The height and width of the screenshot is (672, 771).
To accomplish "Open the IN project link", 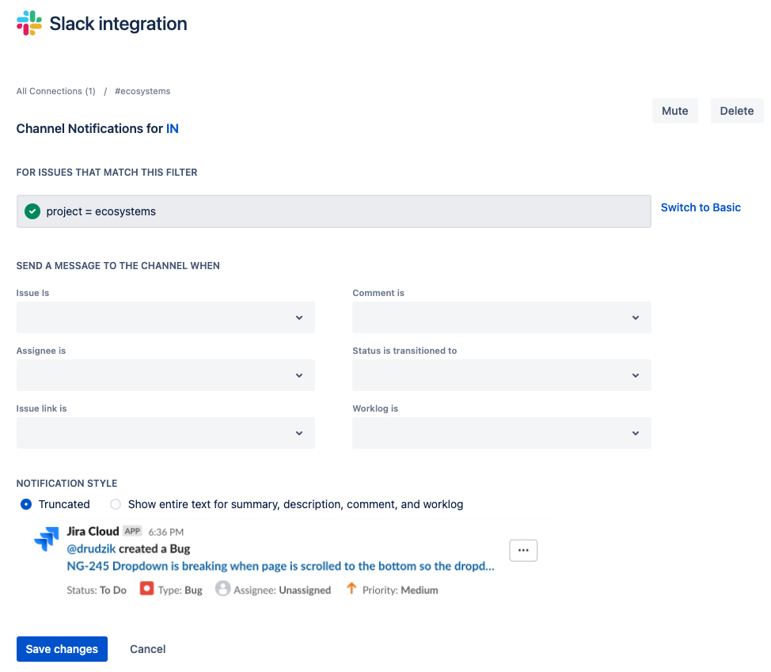I will pos(172,129).
